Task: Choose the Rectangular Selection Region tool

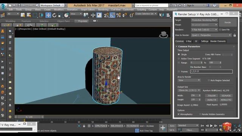Action: pos(35,15)
